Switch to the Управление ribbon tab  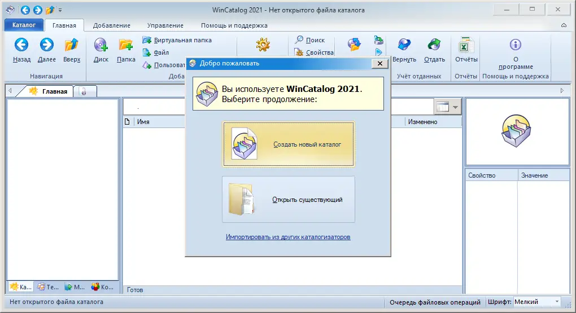click(165, 25)
